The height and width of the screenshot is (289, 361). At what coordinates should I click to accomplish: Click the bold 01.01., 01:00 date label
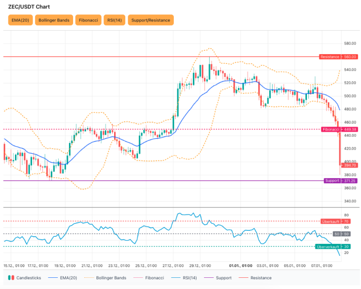(240, 266)
